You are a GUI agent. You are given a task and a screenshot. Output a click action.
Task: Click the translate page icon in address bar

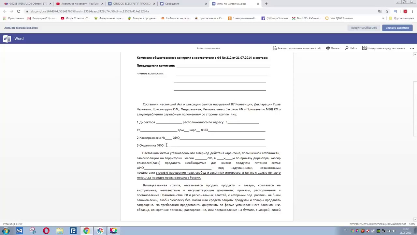(x=380, y=11)
